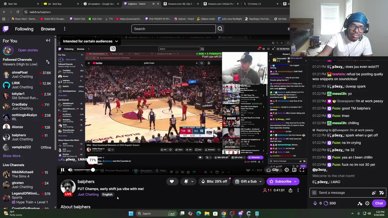
Task: Open channel points balance 300
Action: [330, 203]
